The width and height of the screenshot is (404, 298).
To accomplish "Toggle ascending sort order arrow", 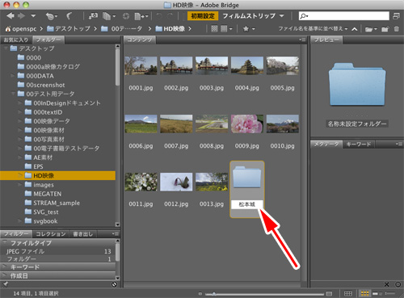I will tap(355, 29).
